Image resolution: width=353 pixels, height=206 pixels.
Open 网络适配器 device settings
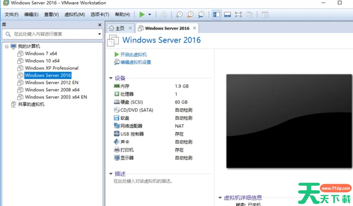tap(131, 126)
